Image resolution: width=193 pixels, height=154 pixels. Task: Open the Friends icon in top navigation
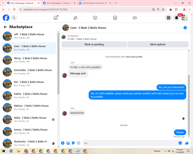pyautogui.click(x=75, y=18)
